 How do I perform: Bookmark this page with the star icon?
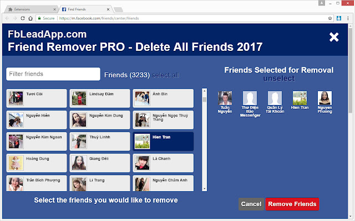click(x=330, y=18)
